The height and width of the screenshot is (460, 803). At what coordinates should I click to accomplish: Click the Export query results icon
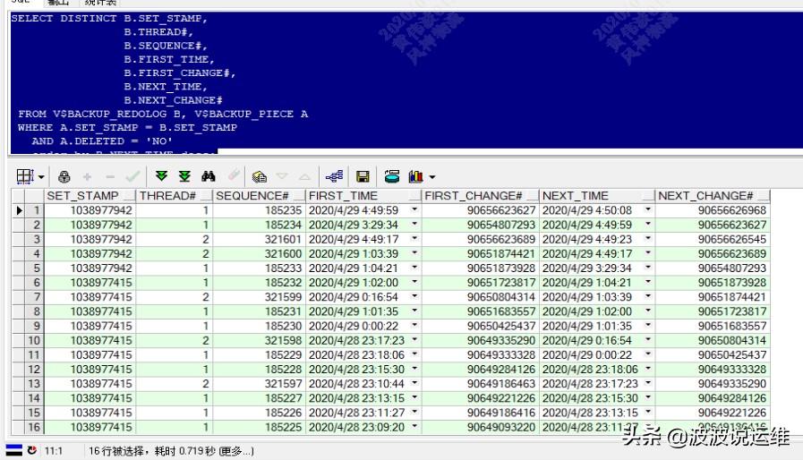(259, 176)
